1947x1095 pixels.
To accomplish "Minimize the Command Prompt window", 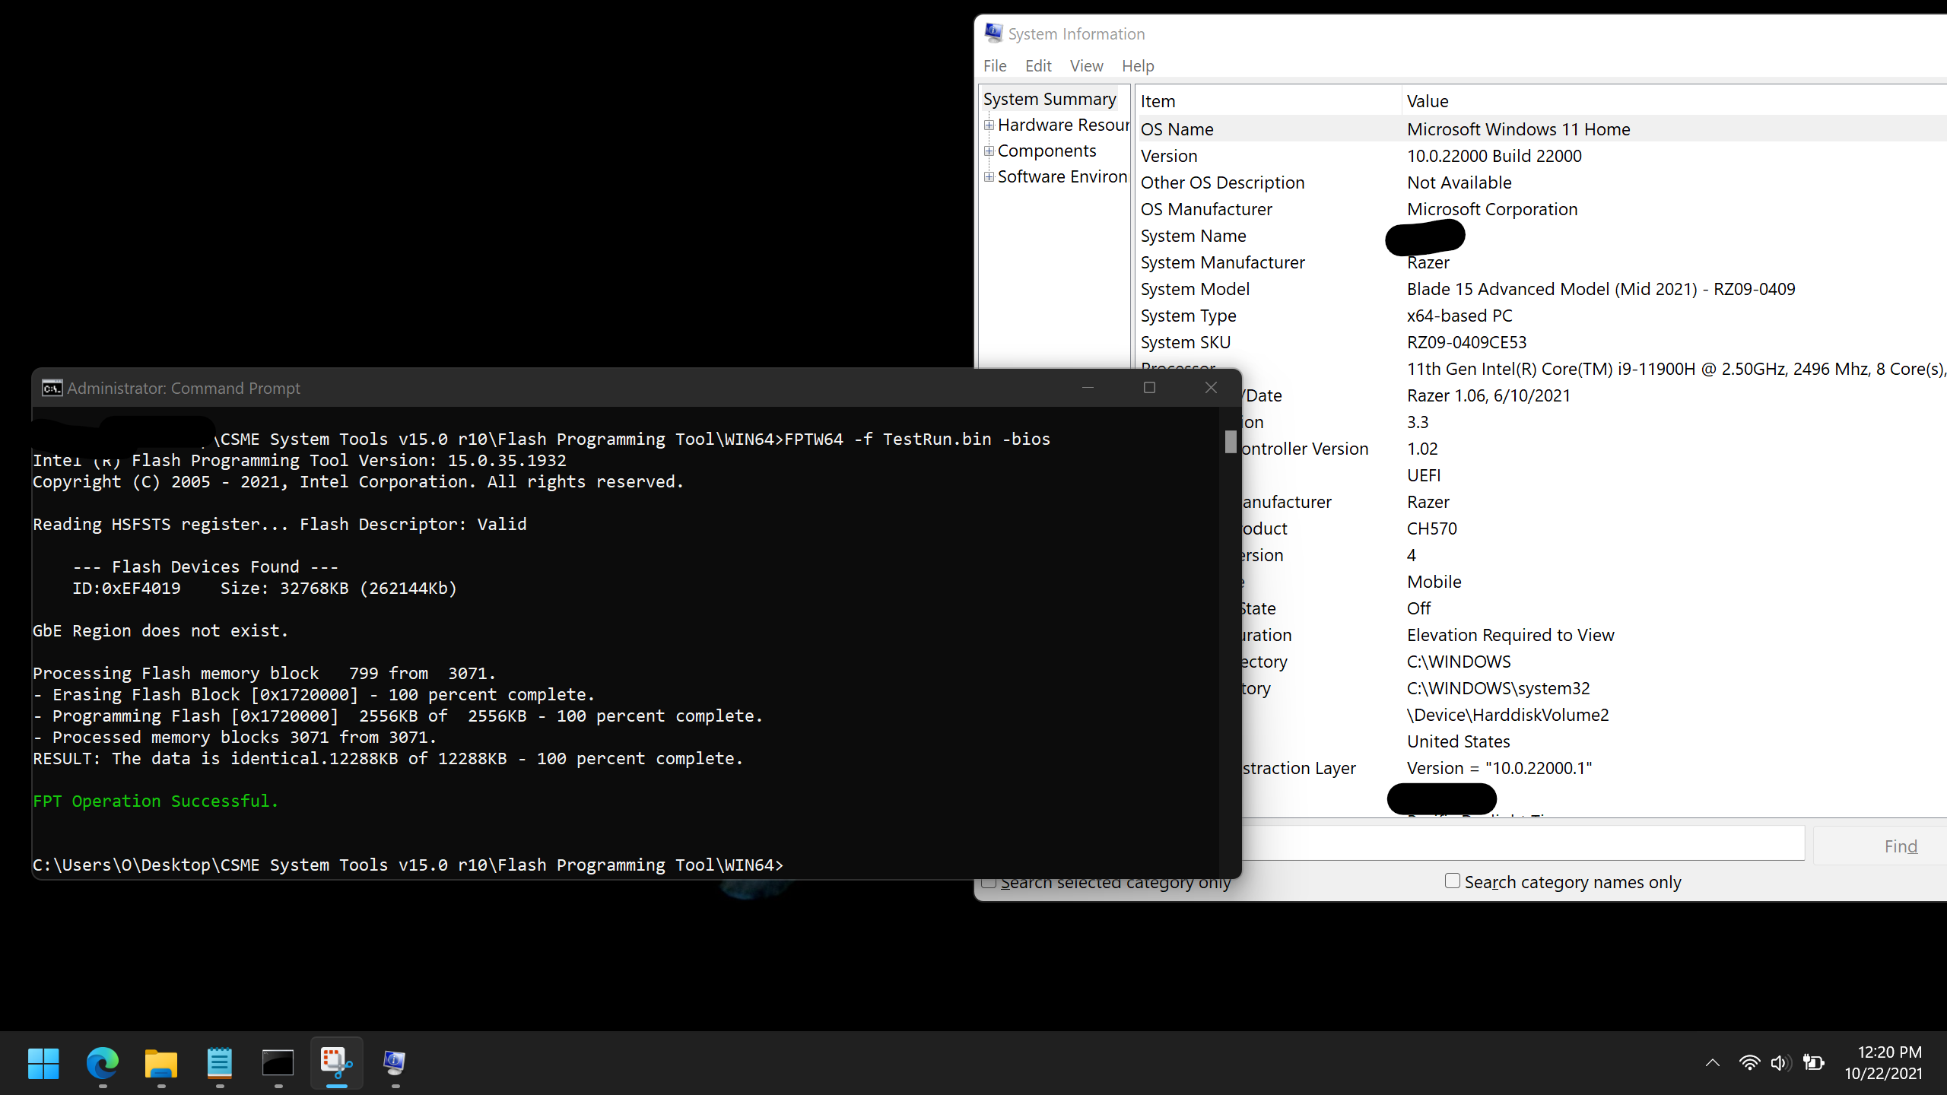I will [1088, 388].
